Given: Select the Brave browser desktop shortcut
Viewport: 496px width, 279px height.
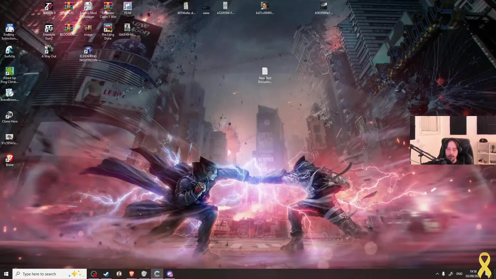Looking at the screenshot, I should [10, 160].
